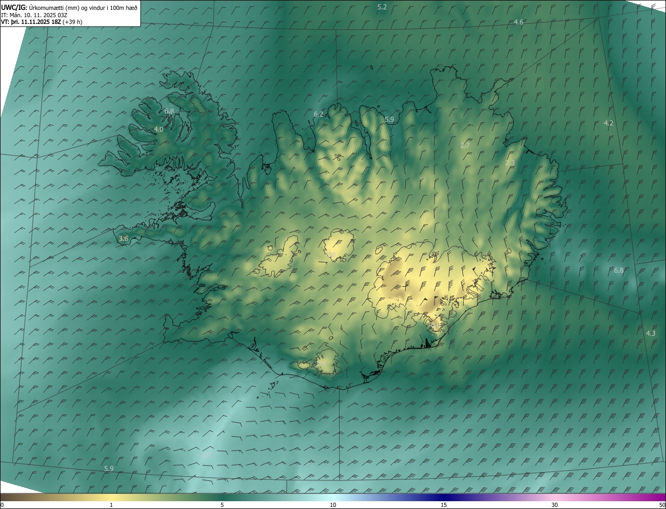The height and width of the screenshot is (509, 666).
Task: Click the colorbar tick label "10"
Action: [333, 505]
